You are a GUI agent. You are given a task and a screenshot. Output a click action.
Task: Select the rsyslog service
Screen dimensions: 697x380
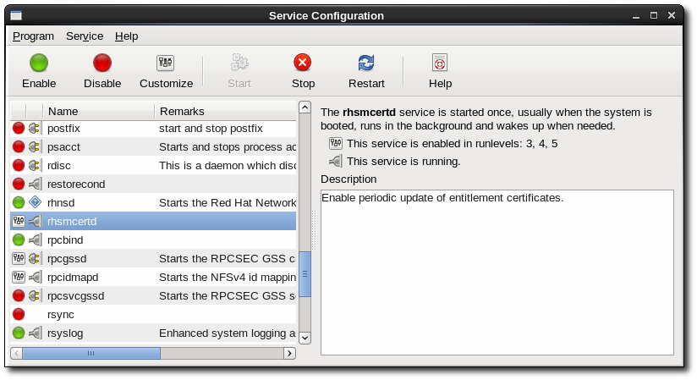(153, 333)
